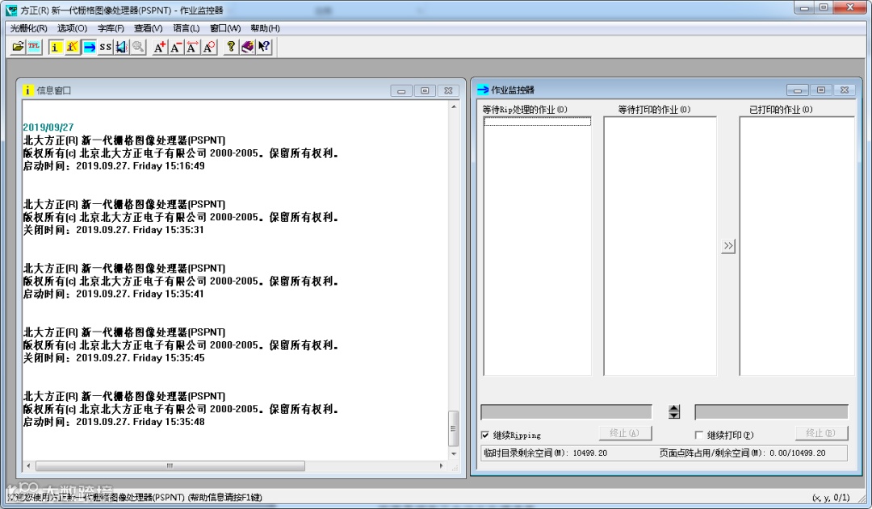Toggle the blue arrow job monitor icon

coord(89,47)
